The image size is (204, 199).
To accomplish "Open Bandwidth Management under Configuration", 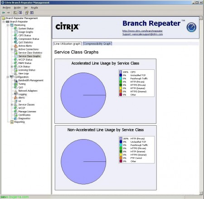I will click(31, 80).
